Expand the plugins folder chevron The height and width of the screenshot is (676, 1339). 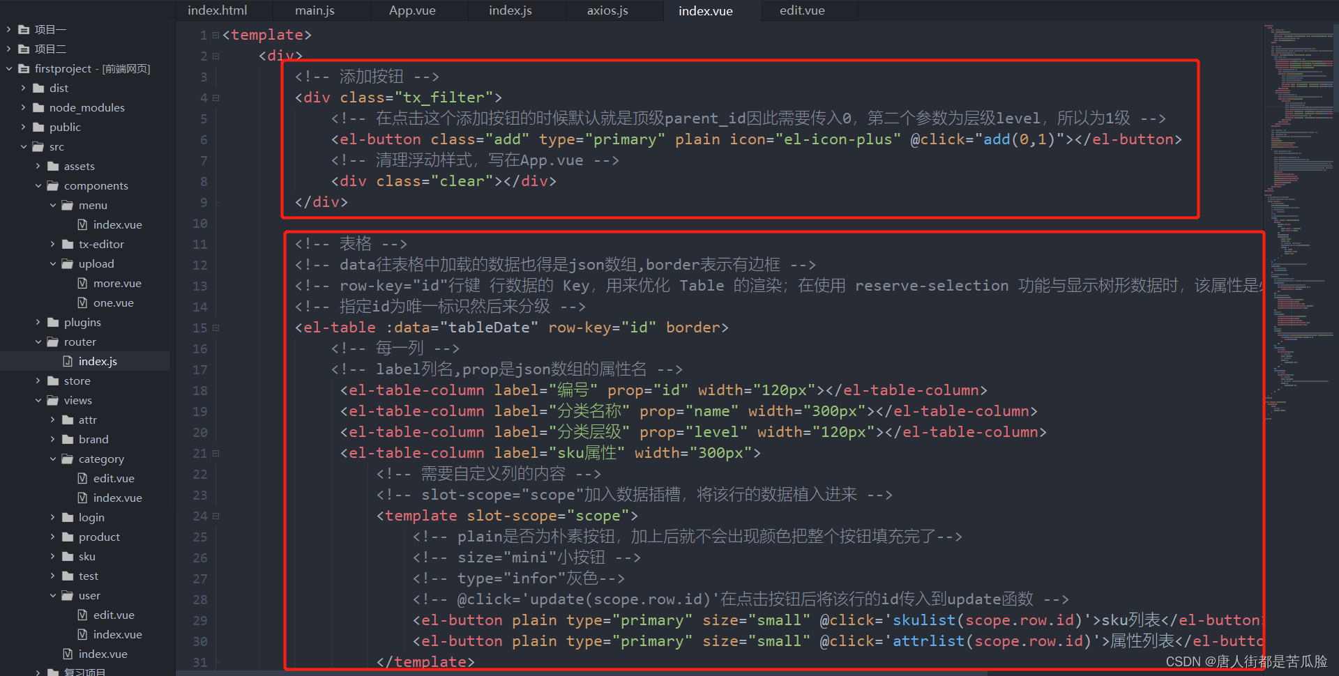tap(38, 322)
